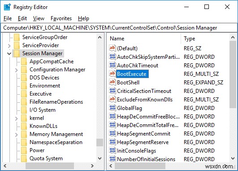The image size is (238, 171).
Task: Open the Edit menu
Action: pos(22,18)
